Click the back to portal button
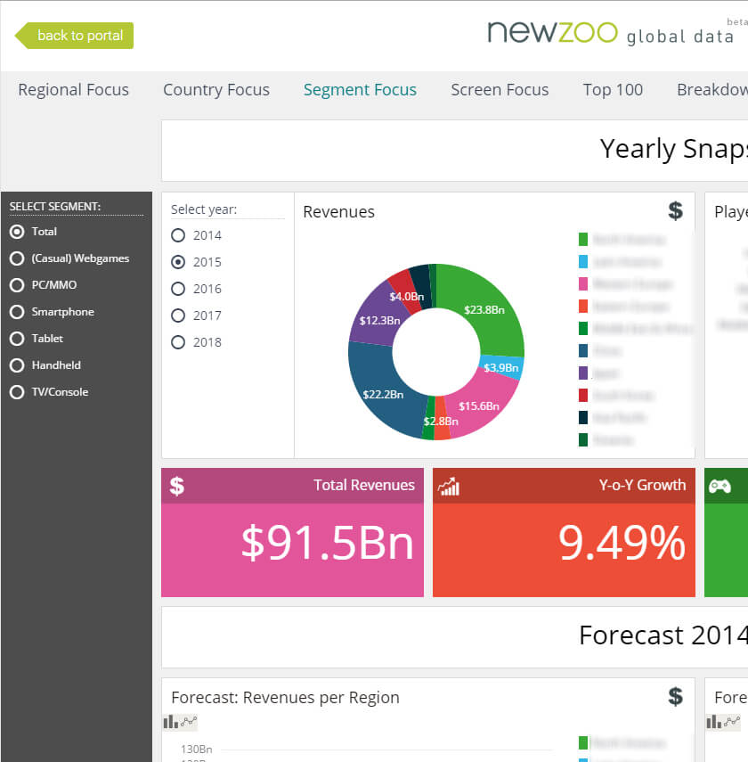This screenshot has height=762, width=748. (x=74, y=36)
